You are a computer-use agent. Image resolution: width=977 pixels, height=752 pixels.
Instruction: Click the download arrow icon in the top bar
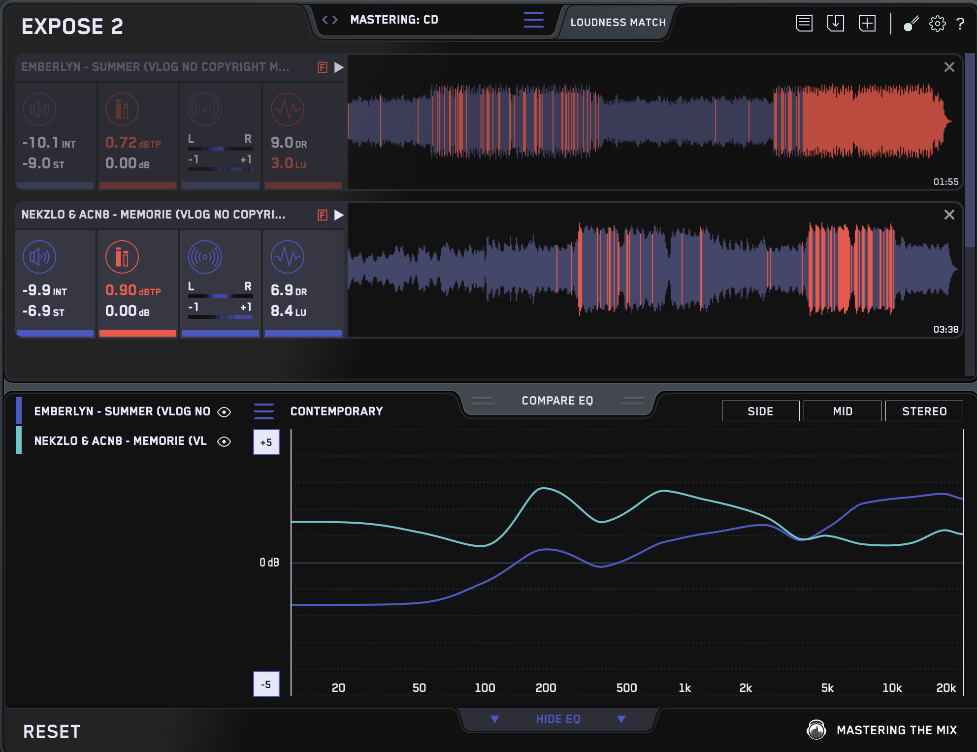point(835,23)
